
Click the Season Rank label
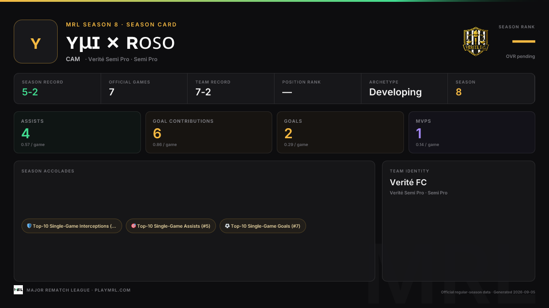coord(517,27)
